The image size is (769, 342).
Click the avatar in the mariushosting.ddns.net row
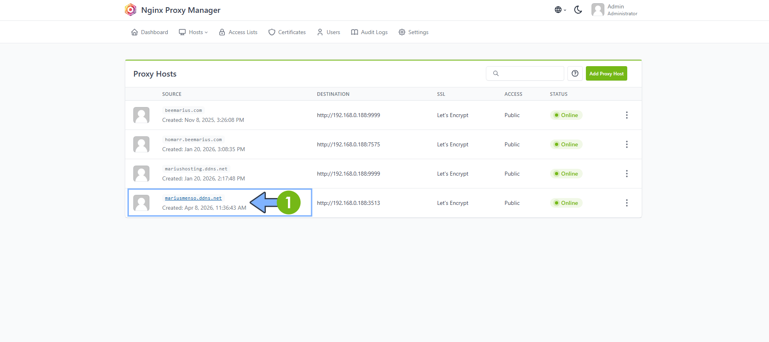click(x=141, y=174)
